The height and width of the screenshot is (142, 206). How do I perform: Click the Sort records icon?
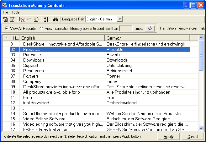point(46,19)
